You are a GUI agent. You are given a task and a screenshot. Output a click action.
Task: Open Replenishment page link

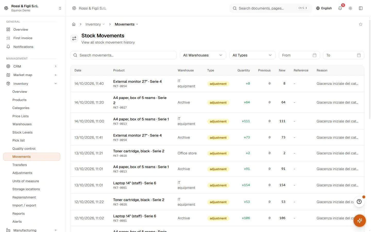click(24, 197)
